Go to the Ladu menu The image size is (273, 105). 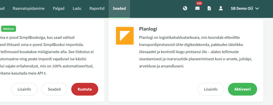coord(77,8)
